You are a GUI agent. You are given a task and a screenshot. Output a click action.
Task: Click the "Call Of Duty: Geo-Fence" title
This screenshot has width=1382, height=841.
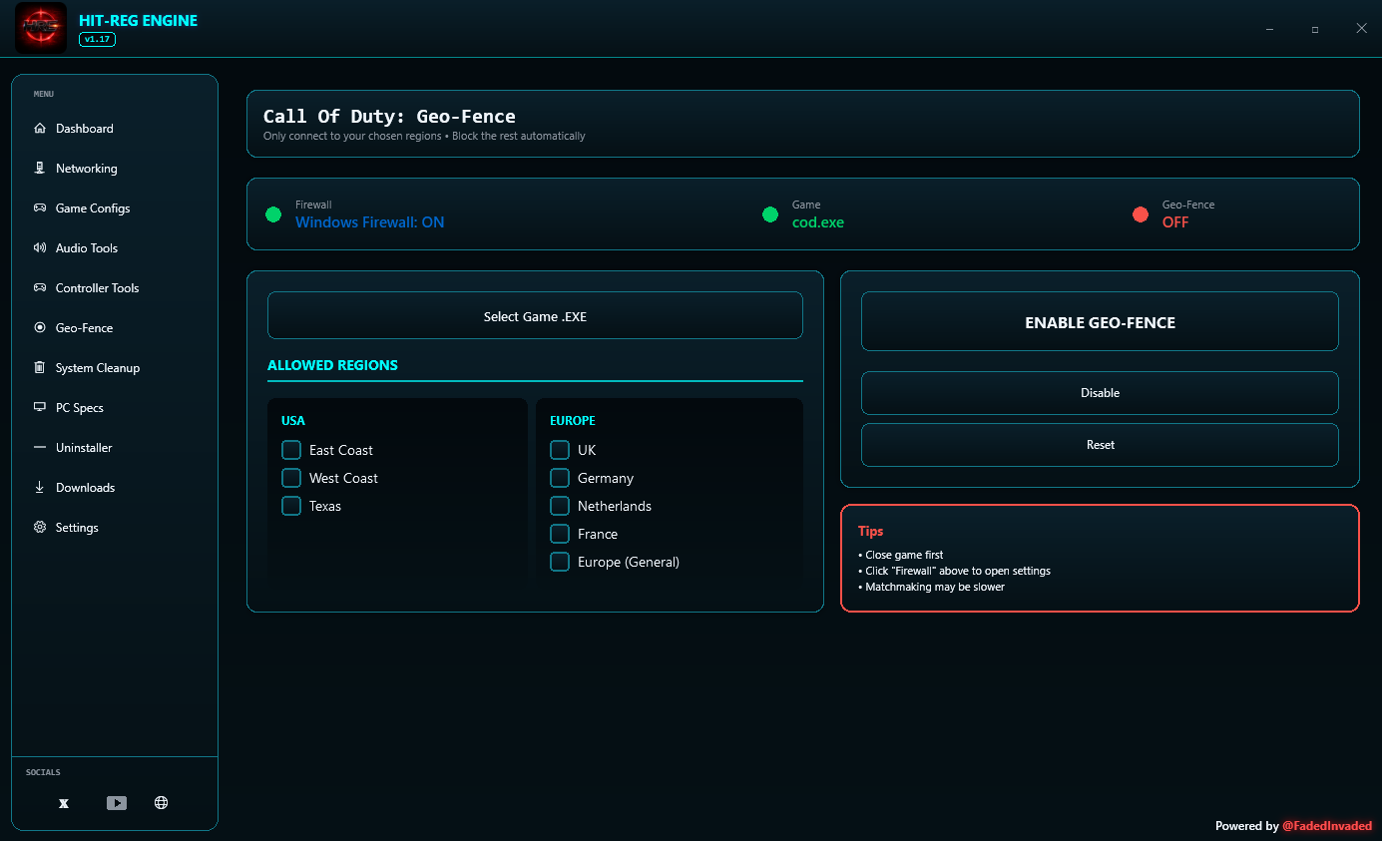click(389, 117)
